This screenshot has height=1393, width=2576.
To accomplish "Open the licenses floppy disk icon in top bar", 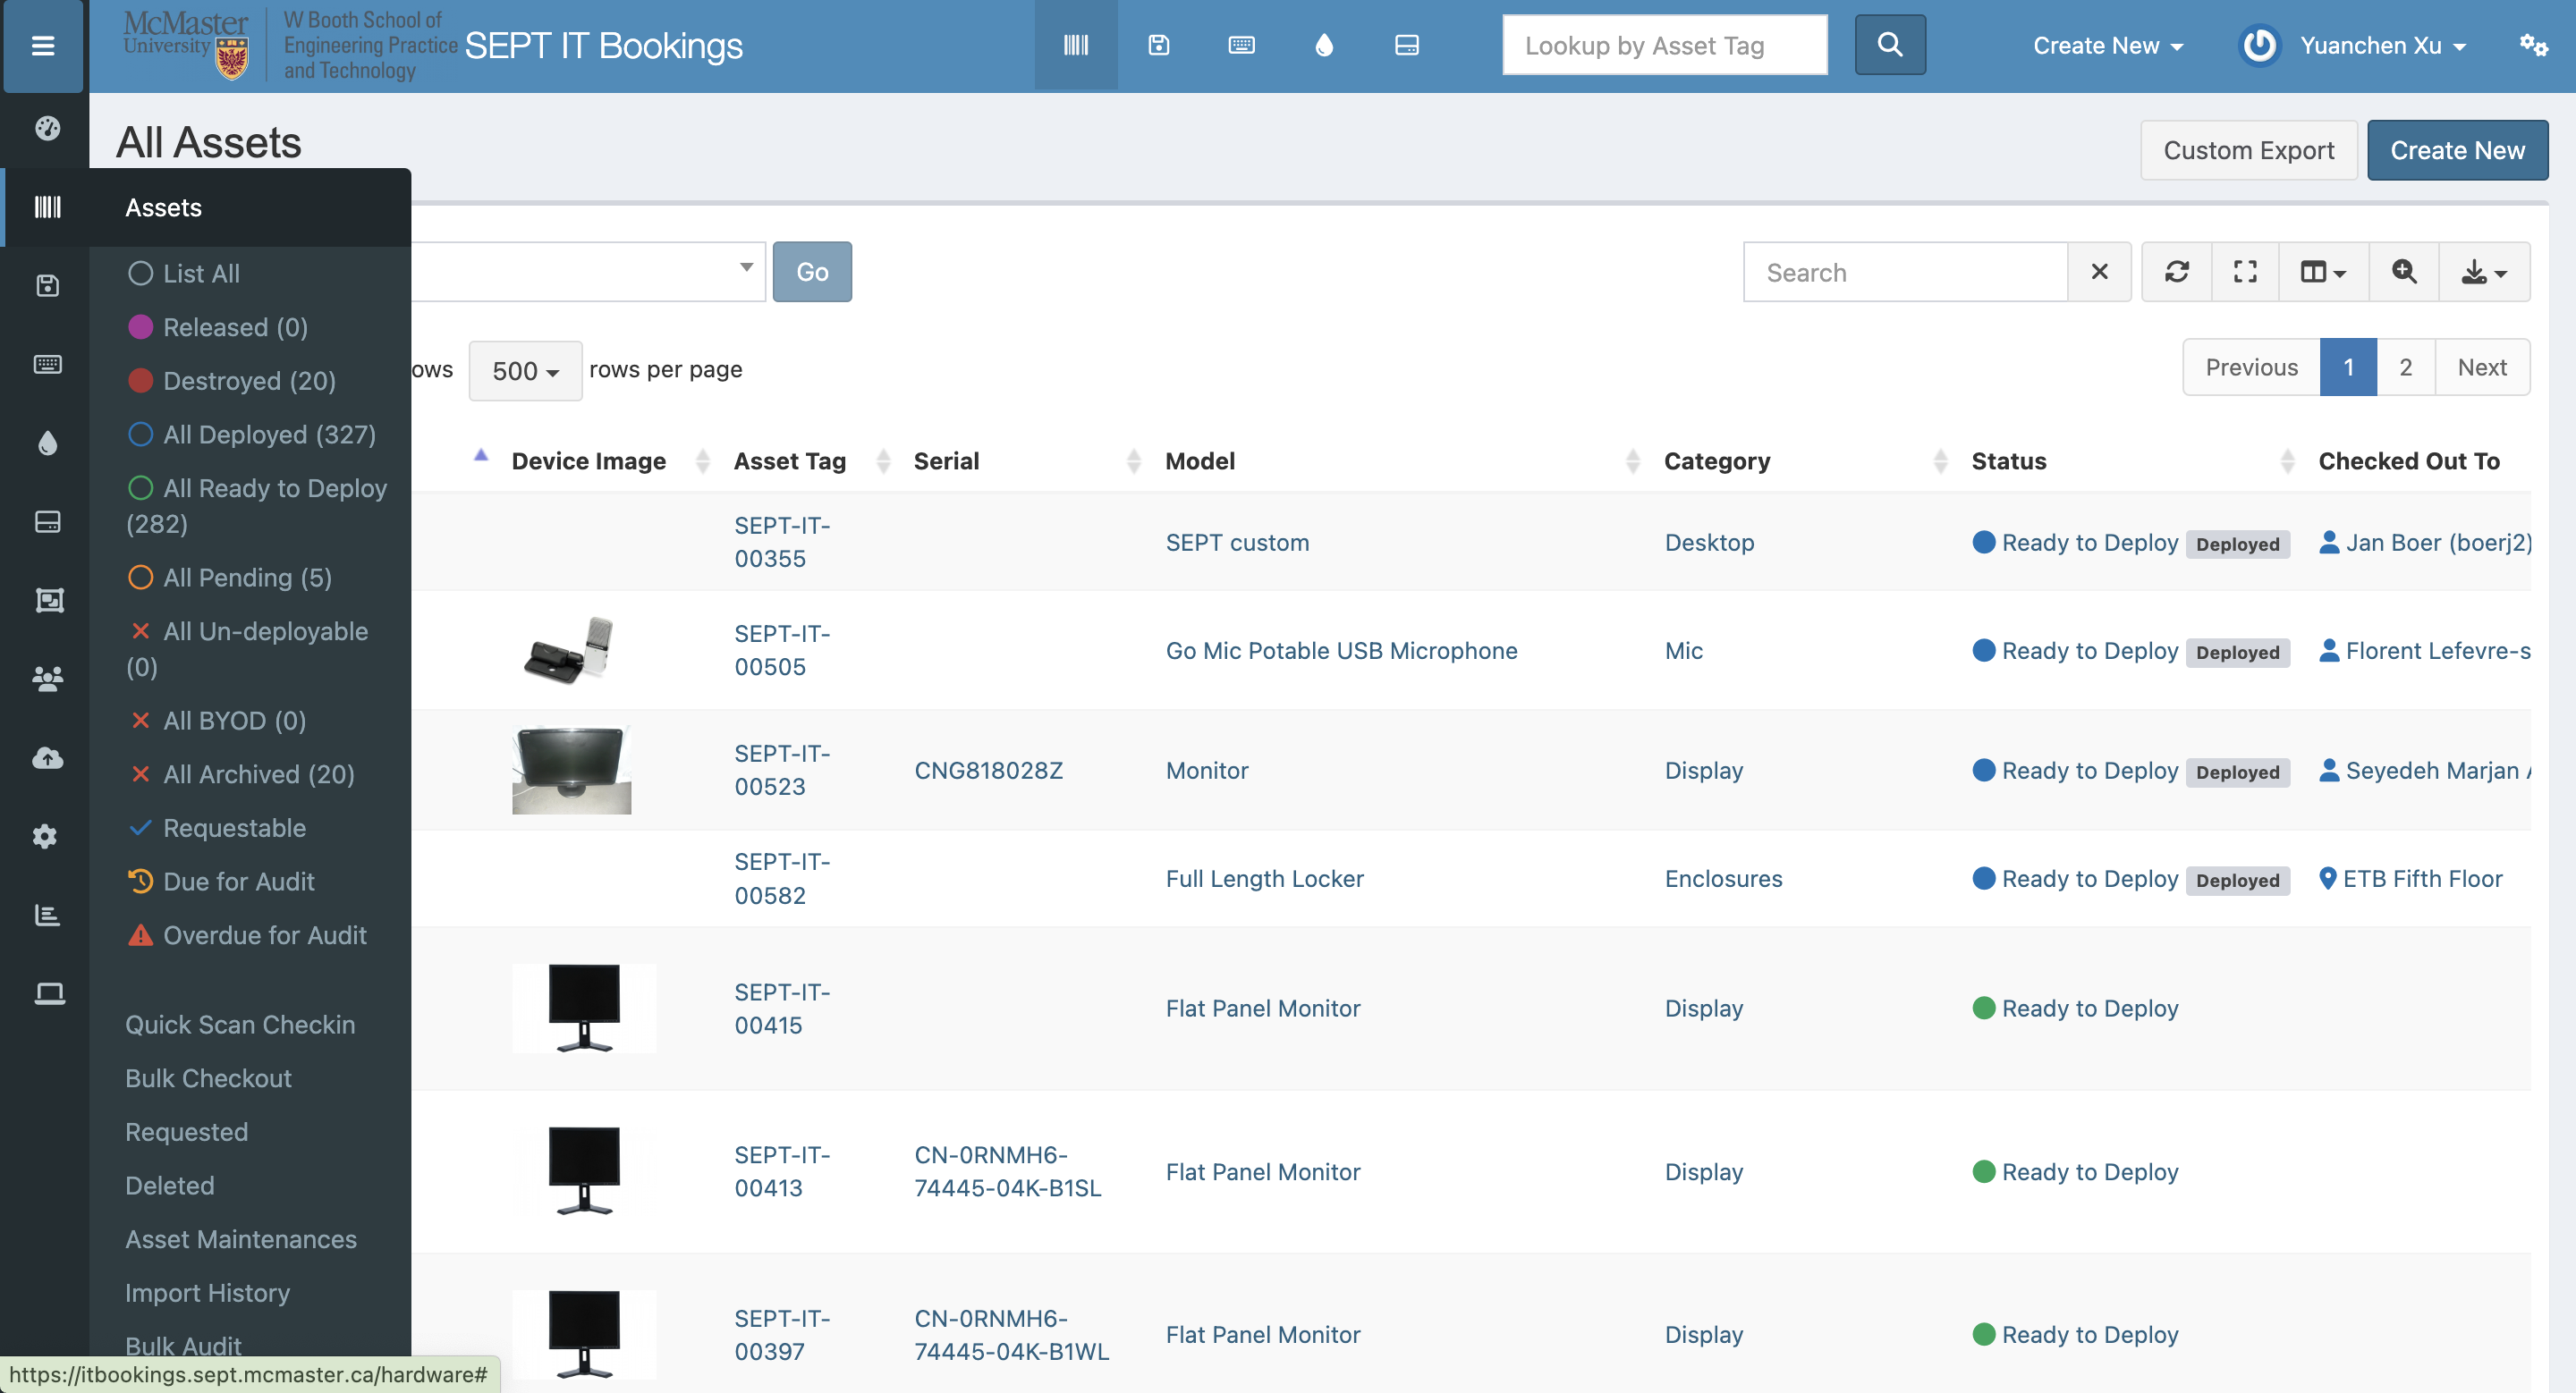I will [x=1158, y=46].
